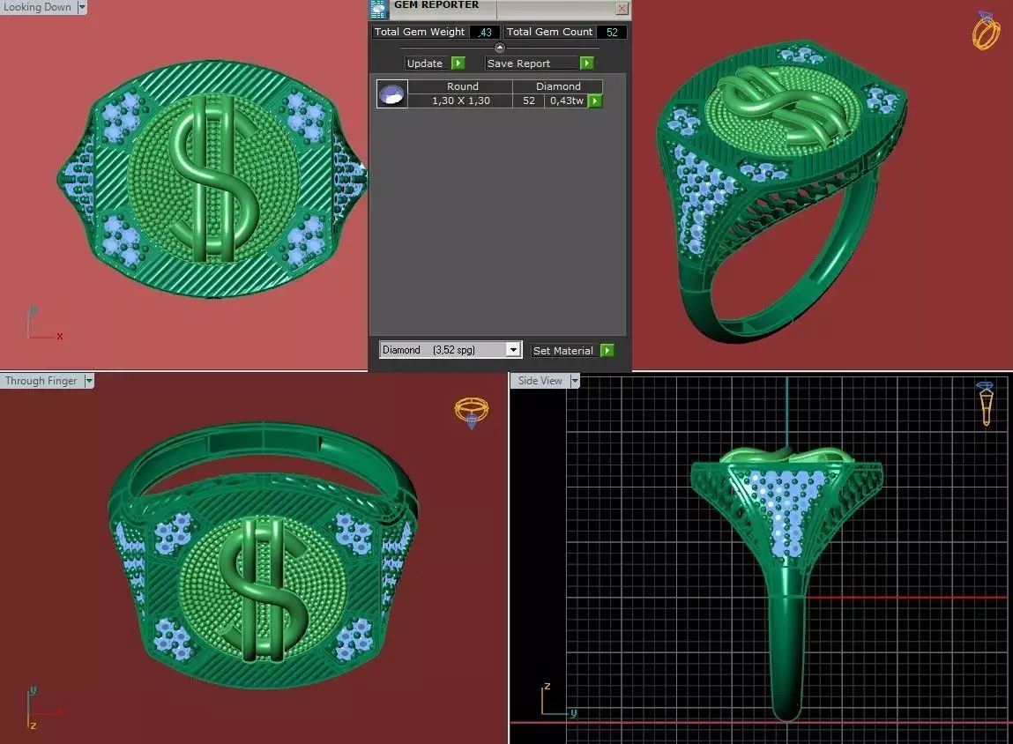Close the Gem Reporter panel

[622, 9]
